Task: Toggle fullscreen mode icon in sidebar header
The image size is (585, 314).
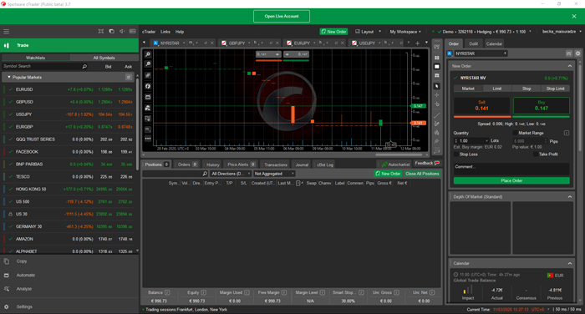Action: click(x=101, y=32)
